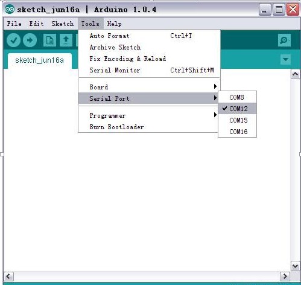Open the Sketch menu
301x285 pixels.
[63, 24]
